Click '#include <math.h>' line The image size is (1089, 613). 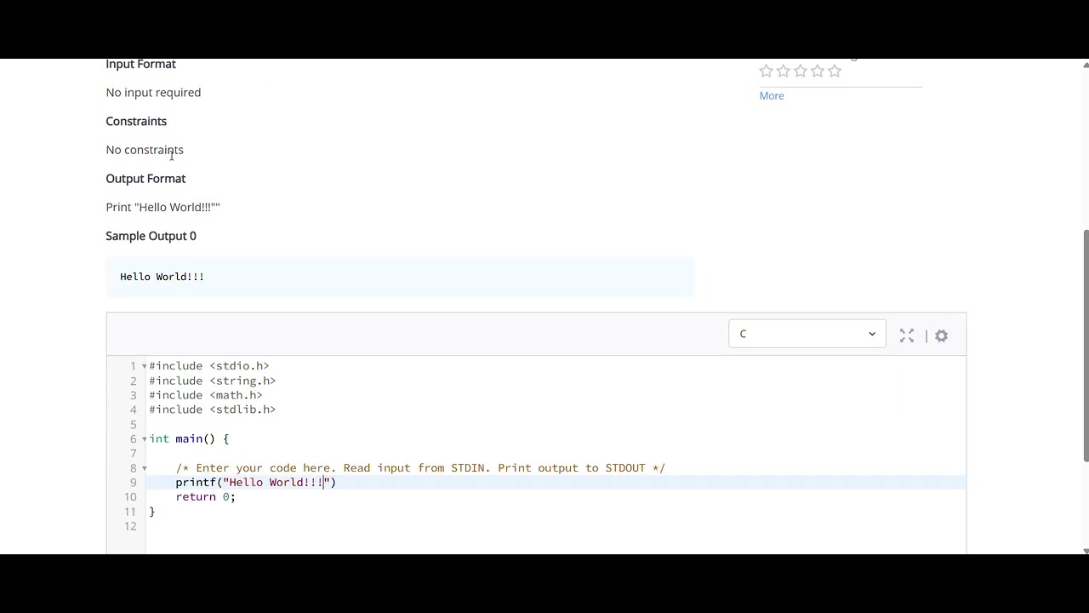[206, 395]
